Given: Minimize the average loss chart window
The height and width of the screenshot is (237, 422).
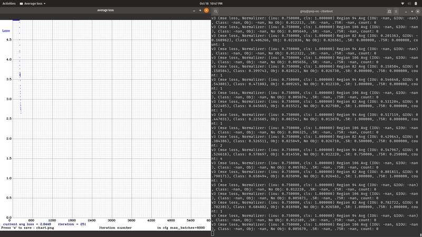Looking at the screenshot, I should click(x=194, y=10).
